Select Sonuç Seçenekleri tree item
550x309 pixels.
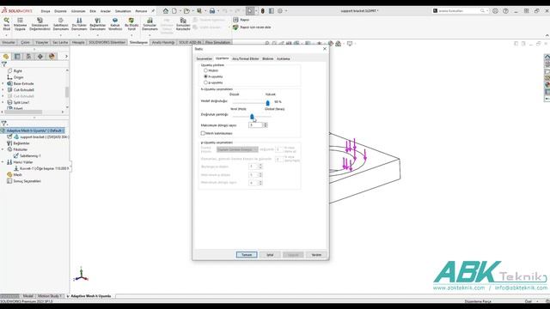pos(27,181)
